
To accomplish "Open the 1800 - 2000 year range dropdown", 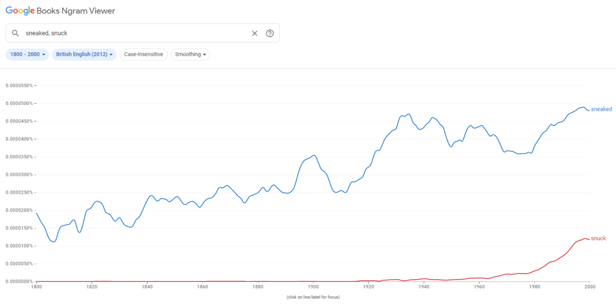I will [28, 54].
